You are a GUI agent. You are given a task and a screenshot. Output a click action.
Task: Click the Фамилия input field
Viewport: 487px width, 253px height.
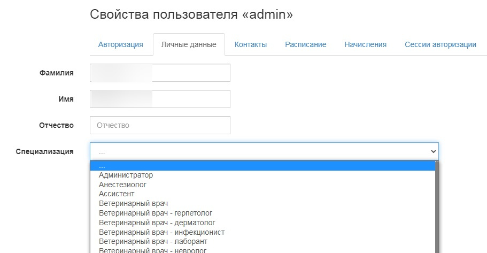pyautogui.click(x=160, y=73)
